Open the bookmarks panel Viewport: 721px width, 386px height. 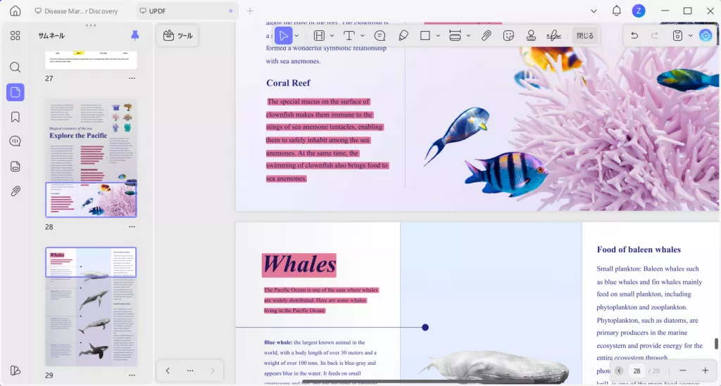point(15,117)
